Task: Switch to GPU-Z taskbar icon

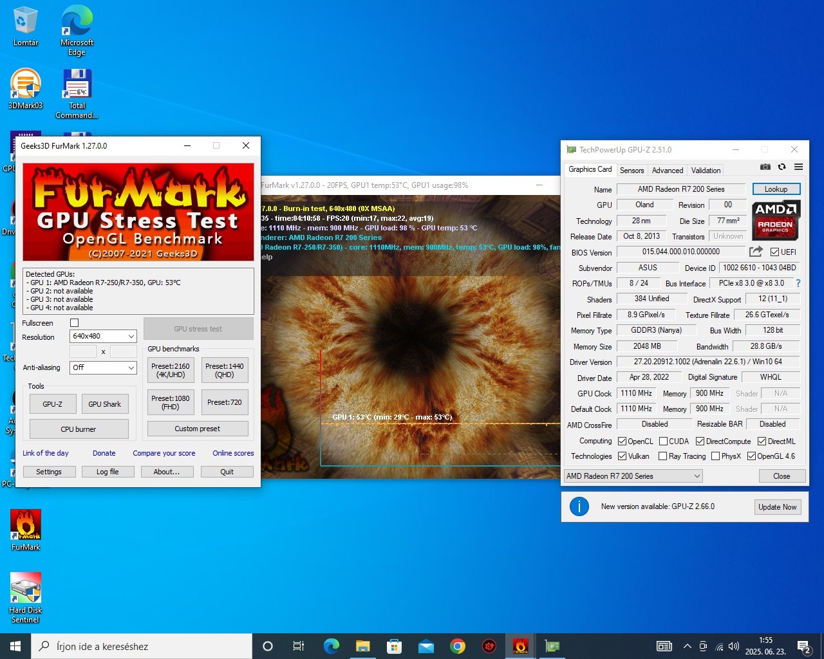Action: (552, 646)
